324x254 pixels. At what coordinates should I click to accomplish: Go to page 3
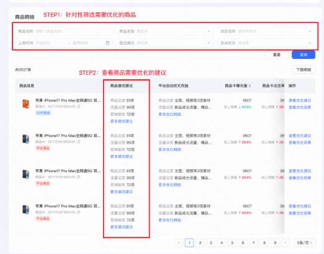210,243
